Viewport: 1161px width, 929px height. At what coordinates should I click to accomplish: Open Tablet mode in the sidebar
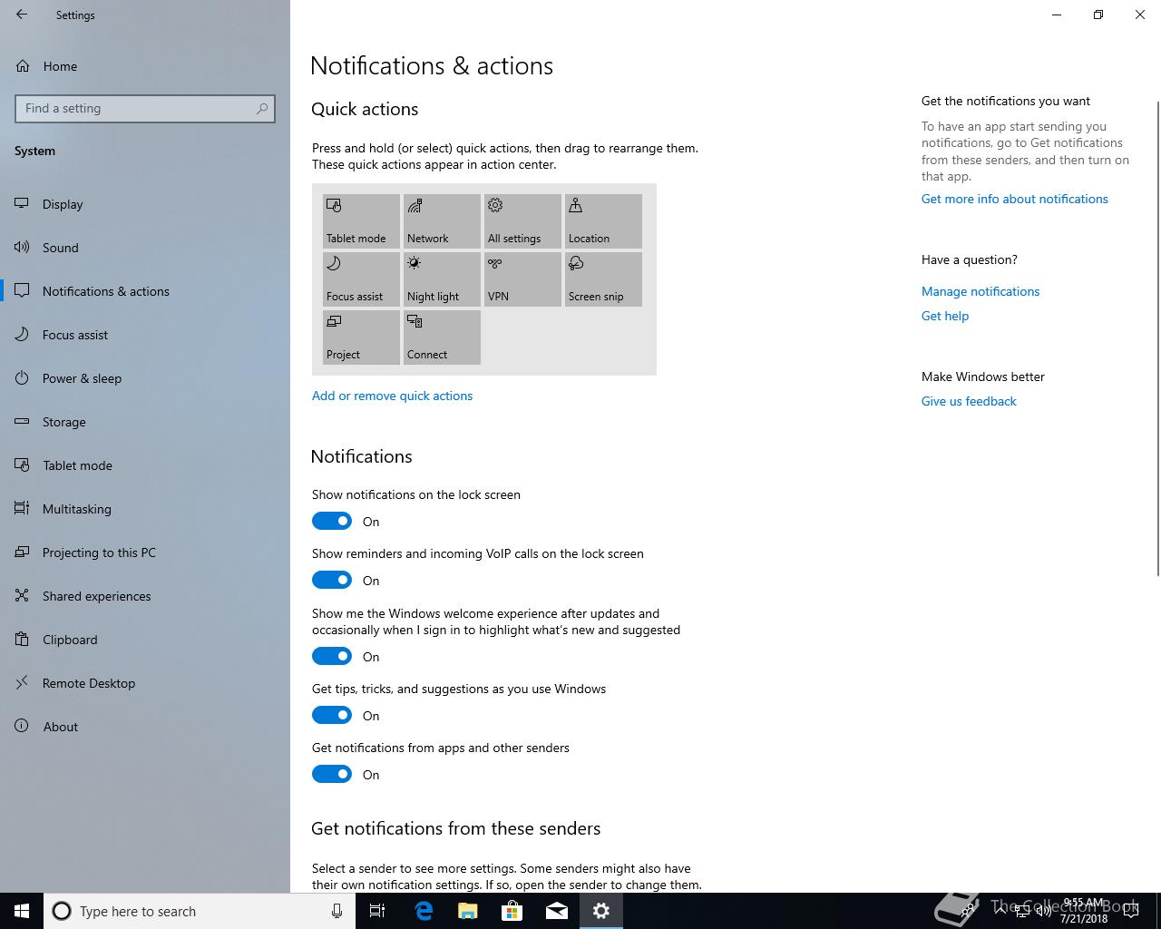point(145,465)
